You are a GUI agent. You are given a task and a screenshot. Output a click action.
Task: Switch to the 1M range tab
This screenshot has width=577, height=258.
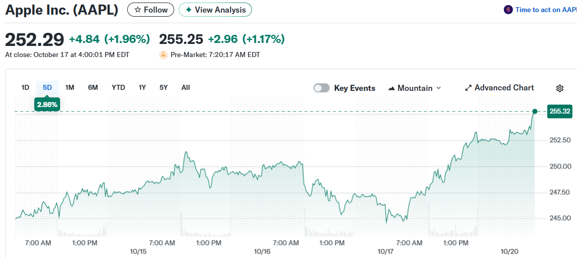(70, 87)
